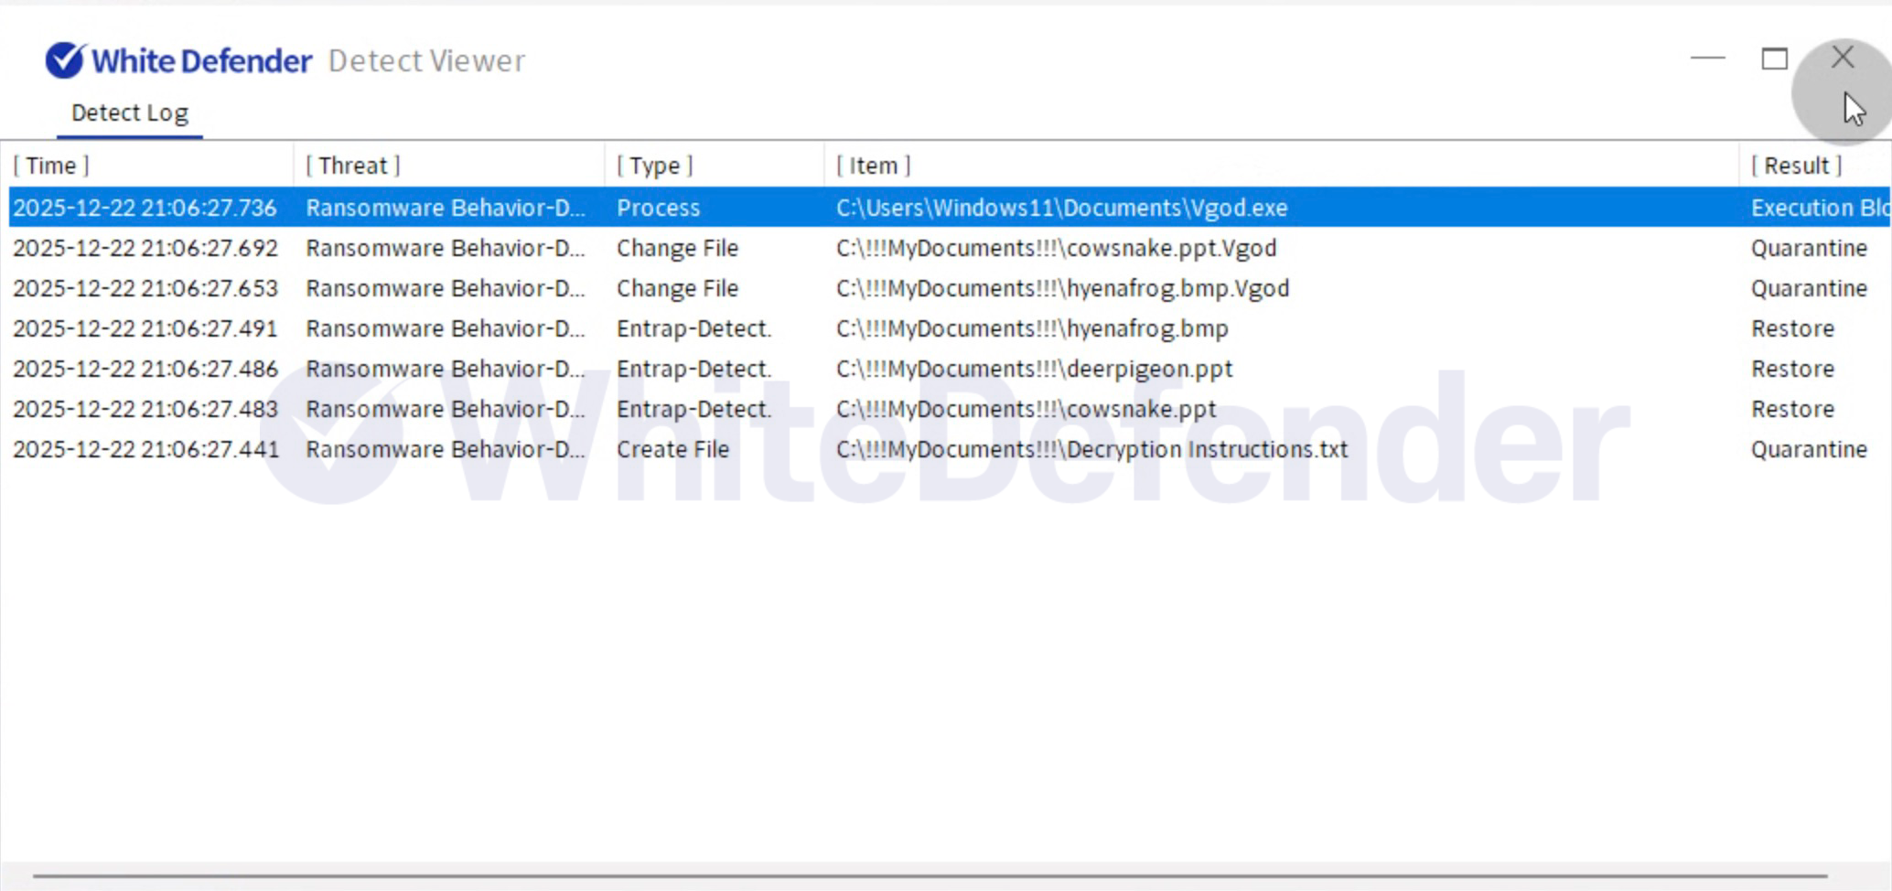The height and width of the screenshot is (891, 1892).
Task: Click the White Defender brand name text
Action: pyautogui.click(x=201, y=60)
